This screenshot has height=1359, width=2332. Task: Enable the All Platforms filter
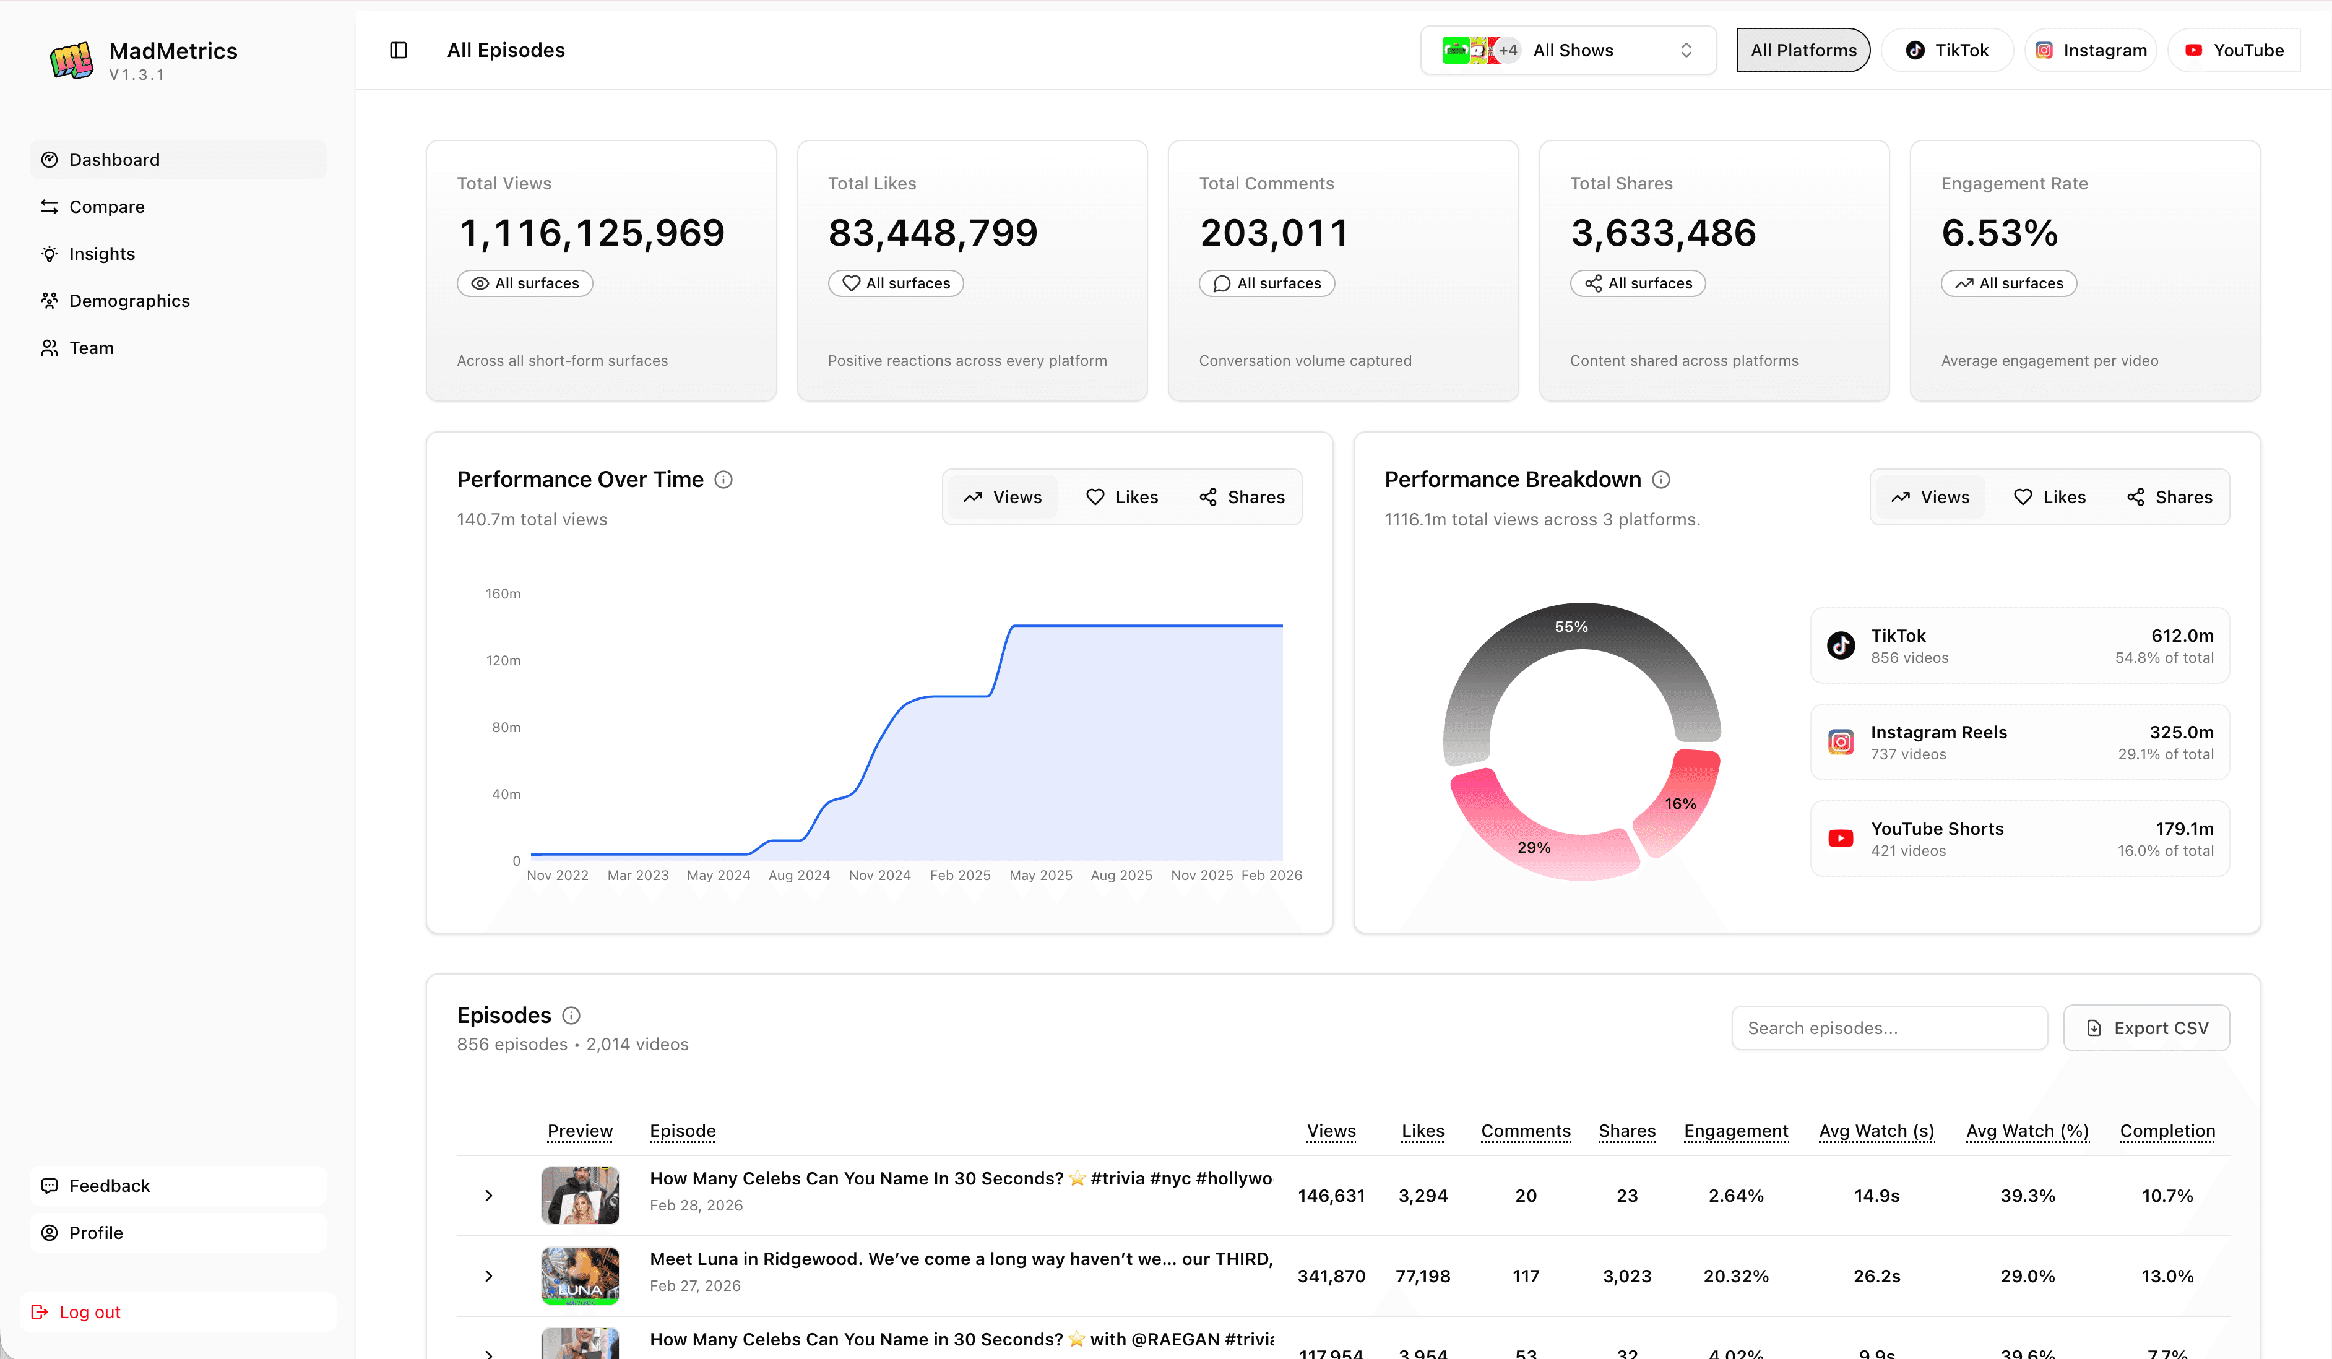click(x=1803, y=50)
